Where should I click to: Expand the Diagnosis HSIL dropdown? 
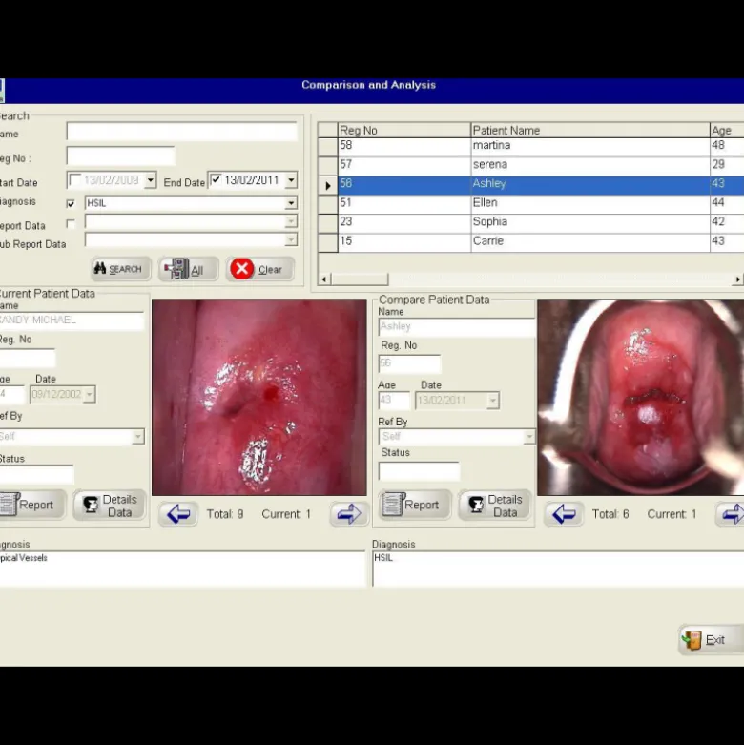(x=291, y=203)
